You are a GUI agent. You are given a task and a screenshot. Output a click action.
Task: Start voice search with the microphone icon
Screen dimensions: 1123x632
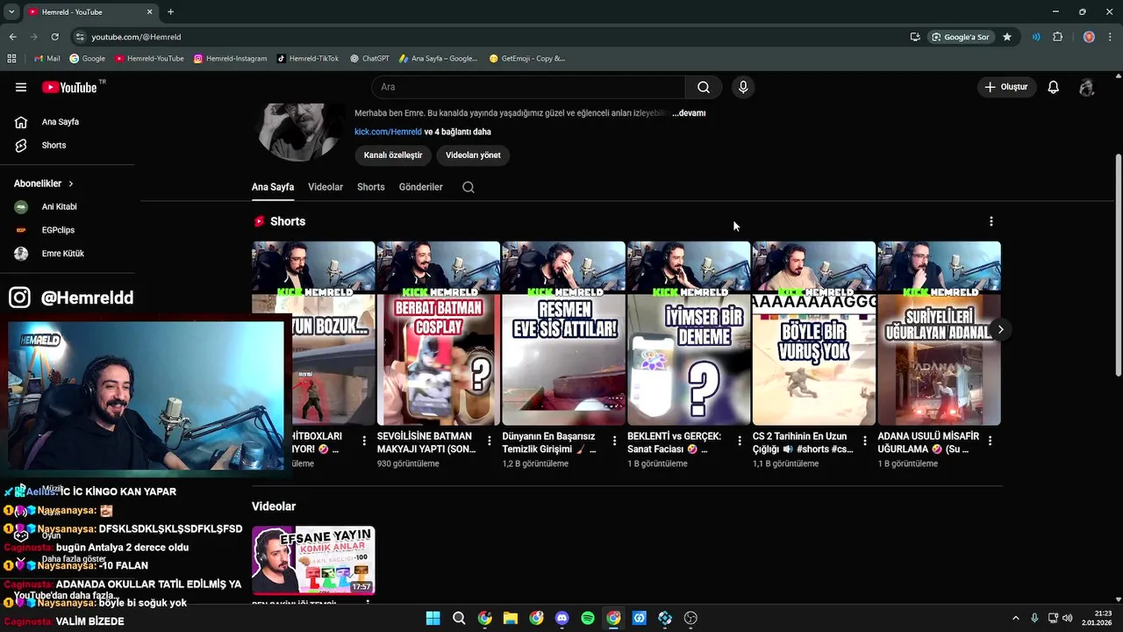click(x=743, y=87)
